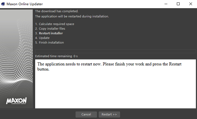The height and width of the screenshot is (119, 197).
Task: Click the installation progress bar
Action: tap(116, 51)
